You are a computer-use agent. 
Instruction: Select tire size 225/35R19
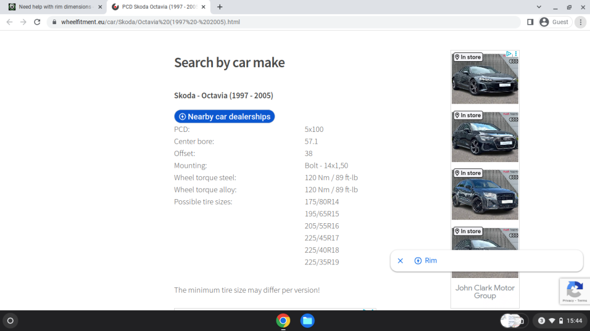[322, 262]
